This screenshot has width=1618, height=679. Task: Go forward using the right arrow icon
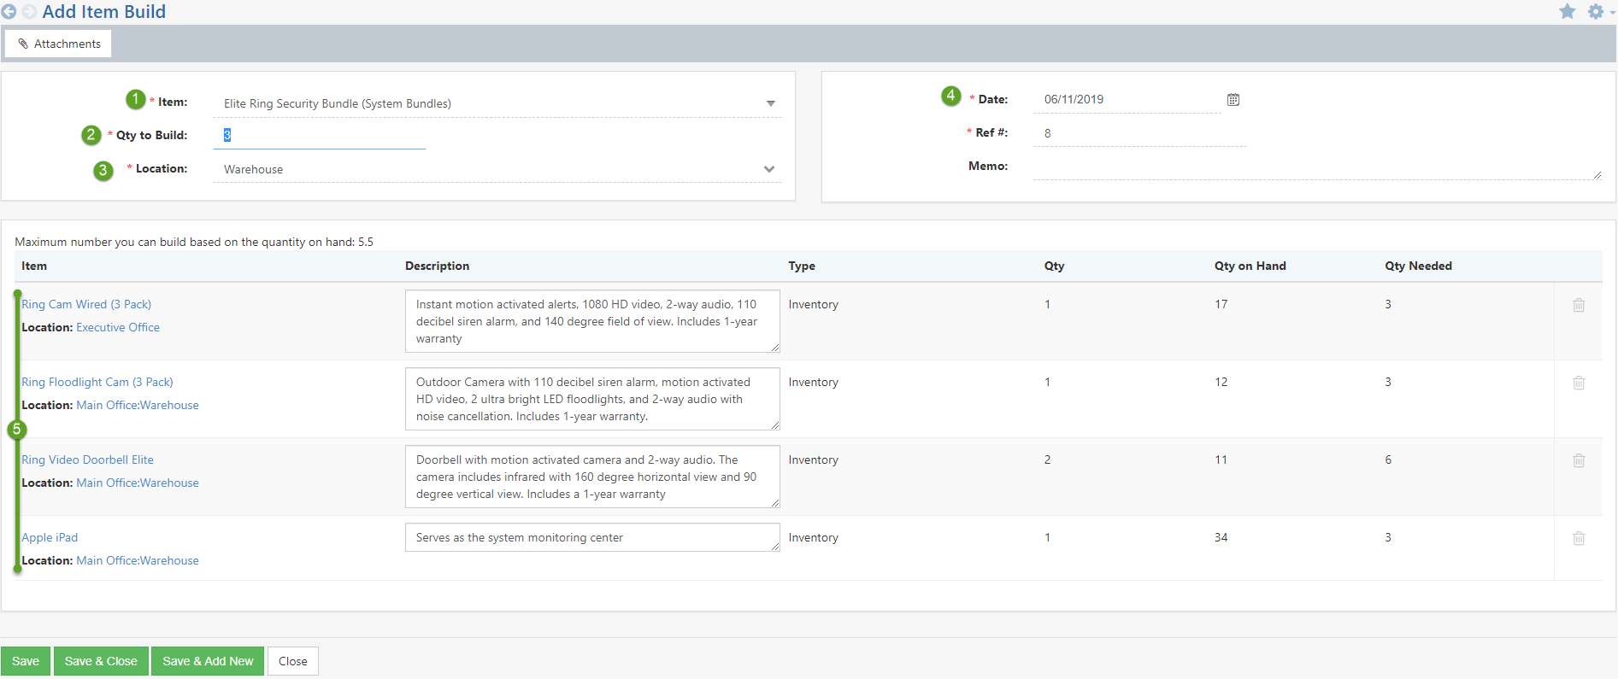(x=29, y=12)
